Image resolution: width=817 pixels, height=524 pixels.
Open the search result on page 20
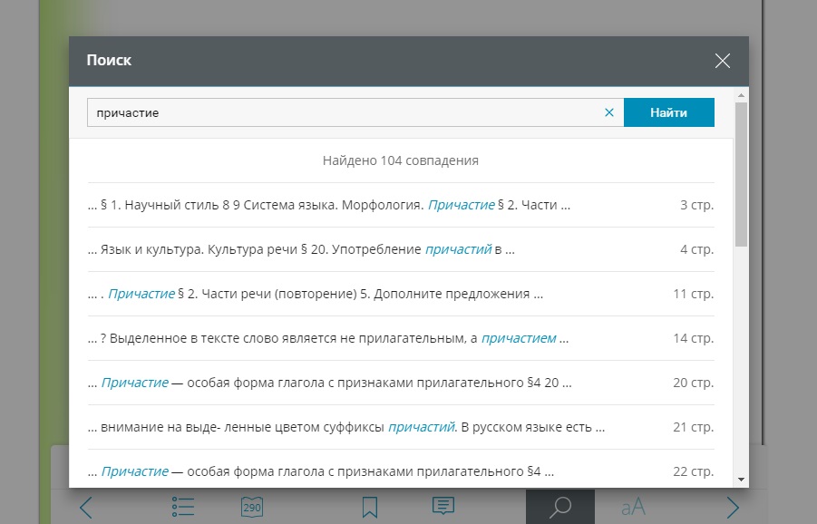click(x=401, y=383)
